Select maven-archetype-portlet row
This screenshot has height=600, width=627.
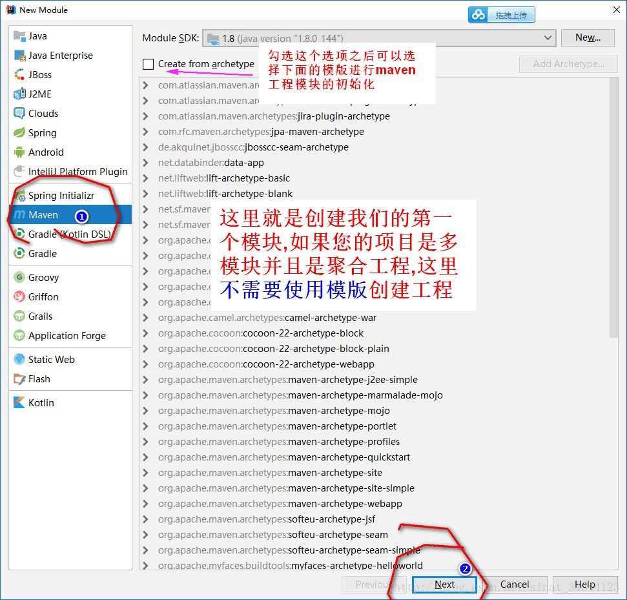point(374,426)
